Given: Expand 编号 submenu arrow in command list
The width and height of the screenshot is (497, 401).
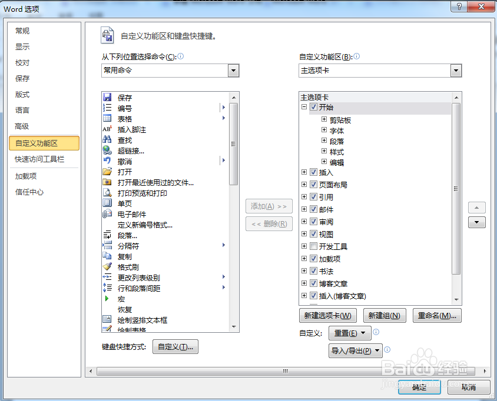Looking at the screenshot, I should (223, 108).
